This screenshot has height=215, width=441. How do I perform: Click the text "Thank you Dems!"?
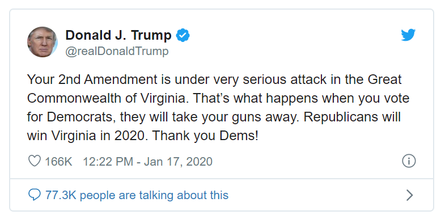coord(205,136)
